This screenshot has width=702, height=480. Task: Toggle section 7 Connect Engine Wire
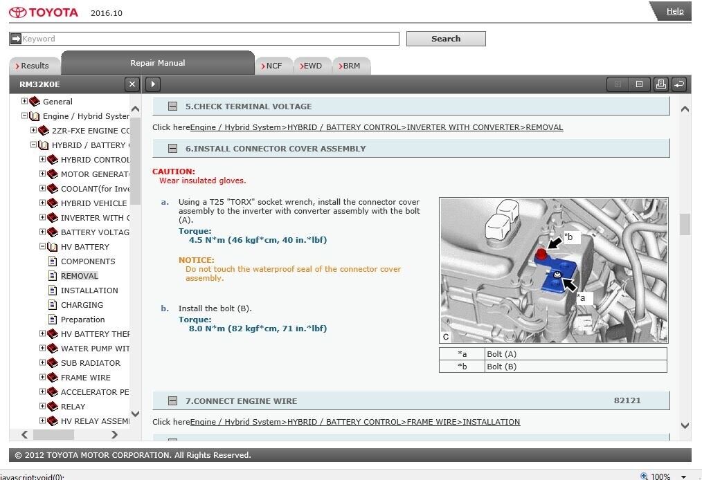(173, 401)
